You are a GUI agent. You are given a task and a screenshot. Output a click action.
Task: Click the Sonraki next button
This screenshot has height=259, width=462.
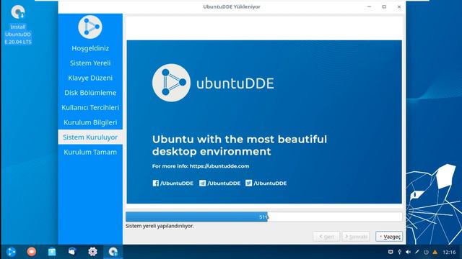tap(356, 237)
